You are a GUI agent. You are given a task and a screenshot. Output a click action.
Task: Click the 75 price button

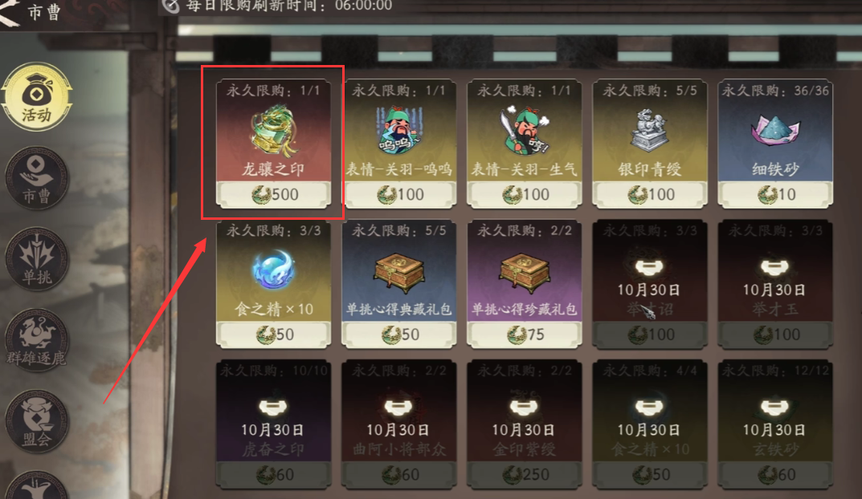(x=525, y=335)
